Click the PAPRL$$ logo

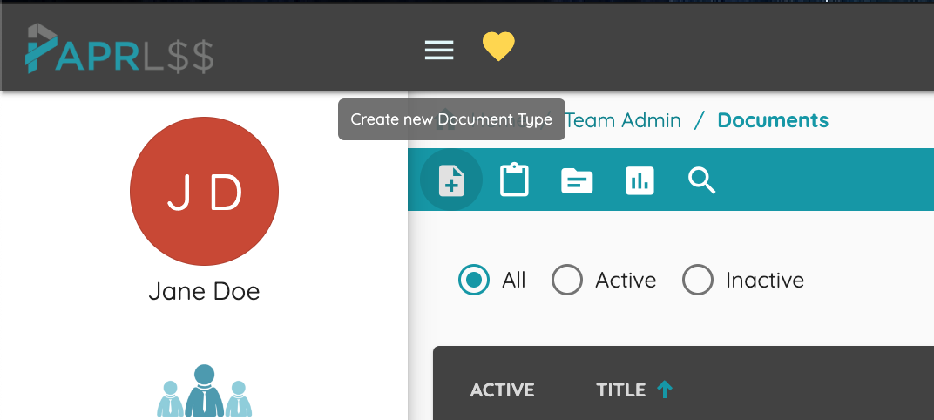coord(119,49)
